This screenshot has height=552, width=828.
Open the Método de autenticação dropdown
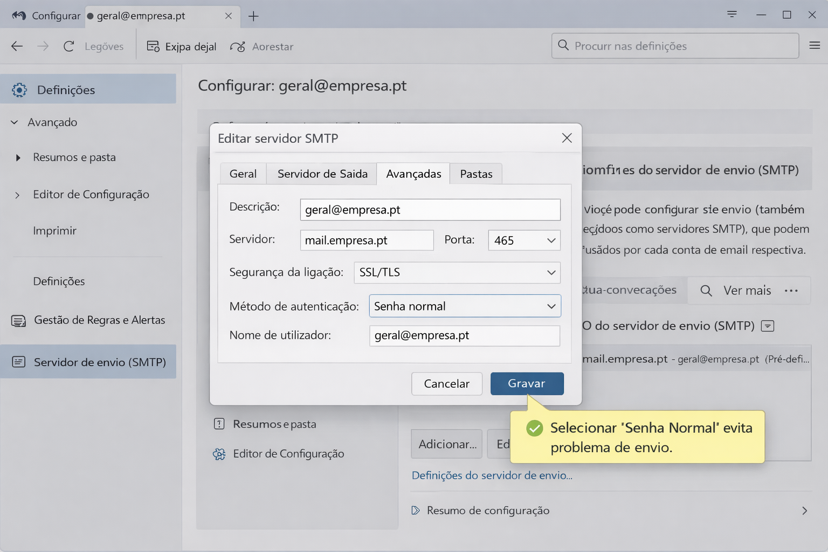[x=465, y=306]
